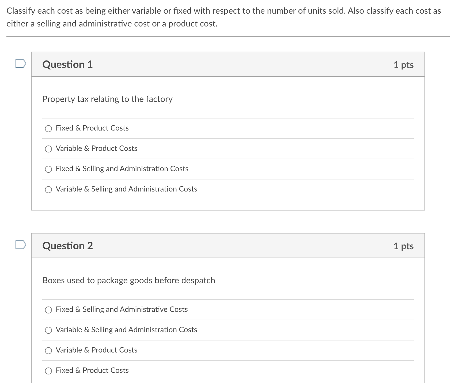Click the Question 2 header
Viewport: 455px width, 383px height.
(68, 245)
